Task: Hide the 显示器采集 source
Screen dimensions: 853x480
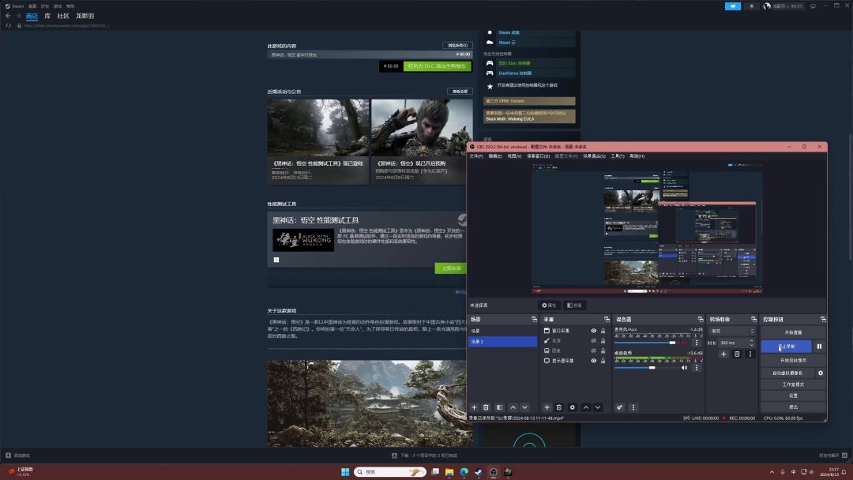Action: pos(593,361)
